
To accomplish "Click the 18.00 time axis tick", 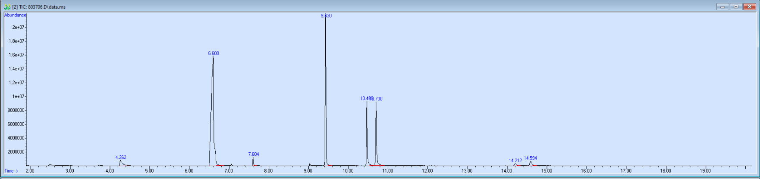I will pyautogui.click(x=666, y=171).
